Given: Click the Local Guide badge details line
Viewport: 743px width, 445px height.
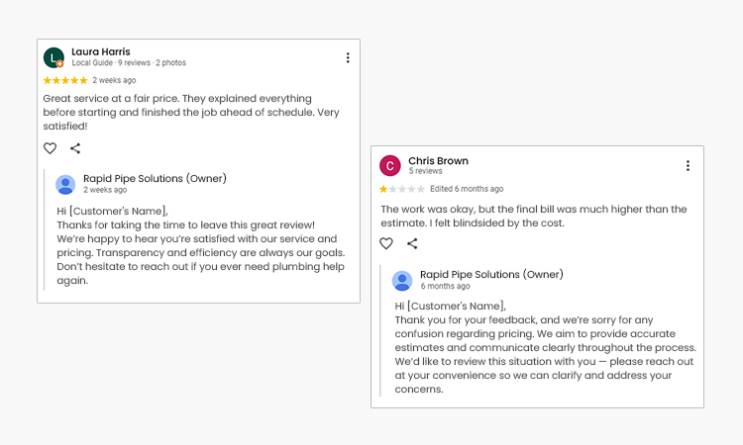Looking at the screenshot, I should (129, 63).
